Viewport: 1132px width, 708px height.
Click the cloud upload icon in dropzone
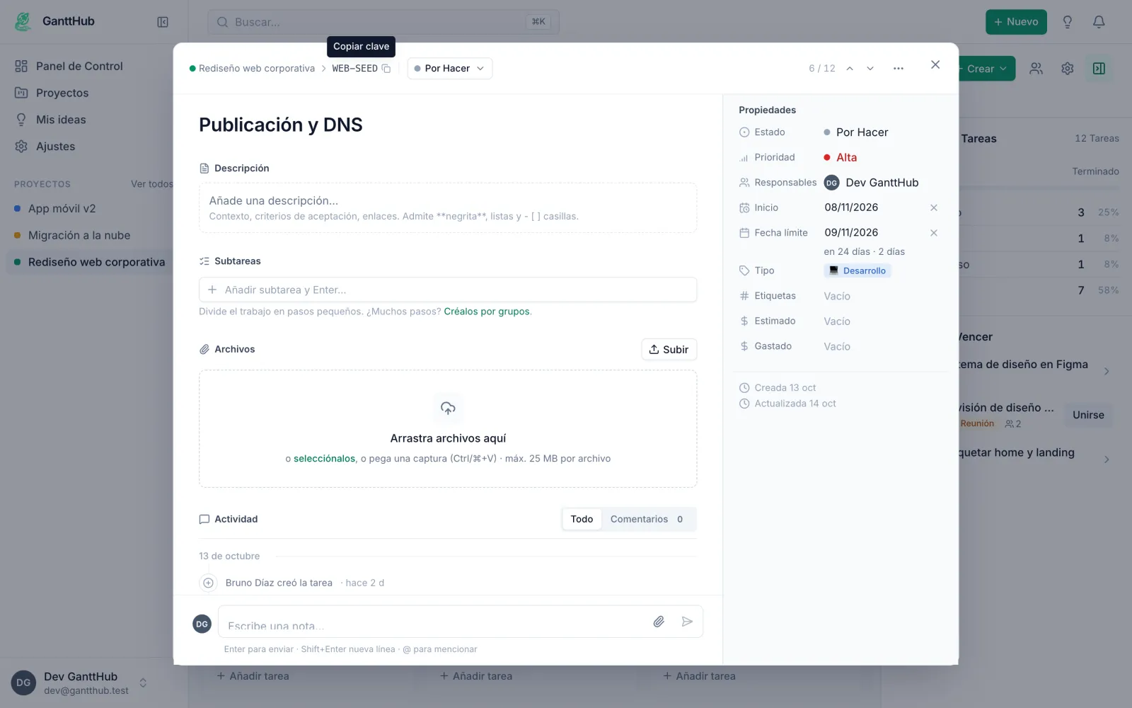[x=448, y=408]
